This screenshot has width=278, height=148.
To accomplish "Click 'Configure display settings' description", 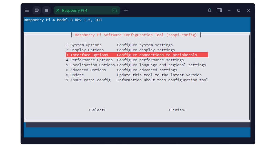I will (146, 50).
